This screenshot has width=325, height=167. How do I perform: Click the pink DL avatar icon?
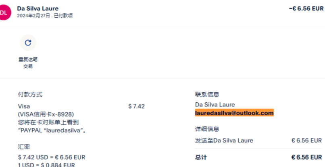4,12
